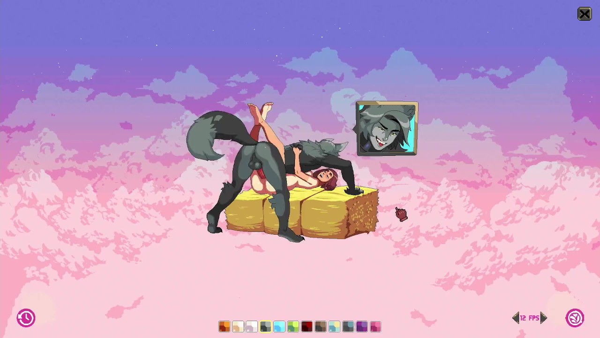Increase FPS with the right arrow
The height and width of the screenshot is (338, 600).
(x=543, y=318)
